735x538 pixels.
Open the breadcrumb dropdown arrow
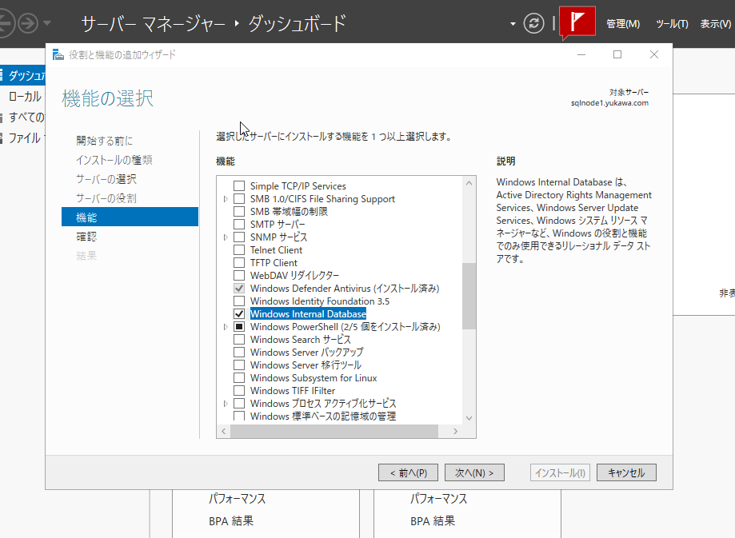(x=512, y=22)
